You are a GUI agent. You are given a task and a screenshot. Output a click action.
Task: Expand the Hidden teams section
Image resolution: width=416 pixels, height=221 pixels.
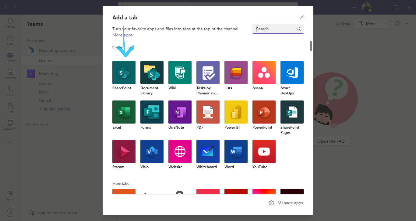pos(38,124)
